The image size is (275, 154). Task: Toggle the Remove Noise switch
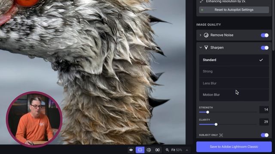tap(265, 35)
